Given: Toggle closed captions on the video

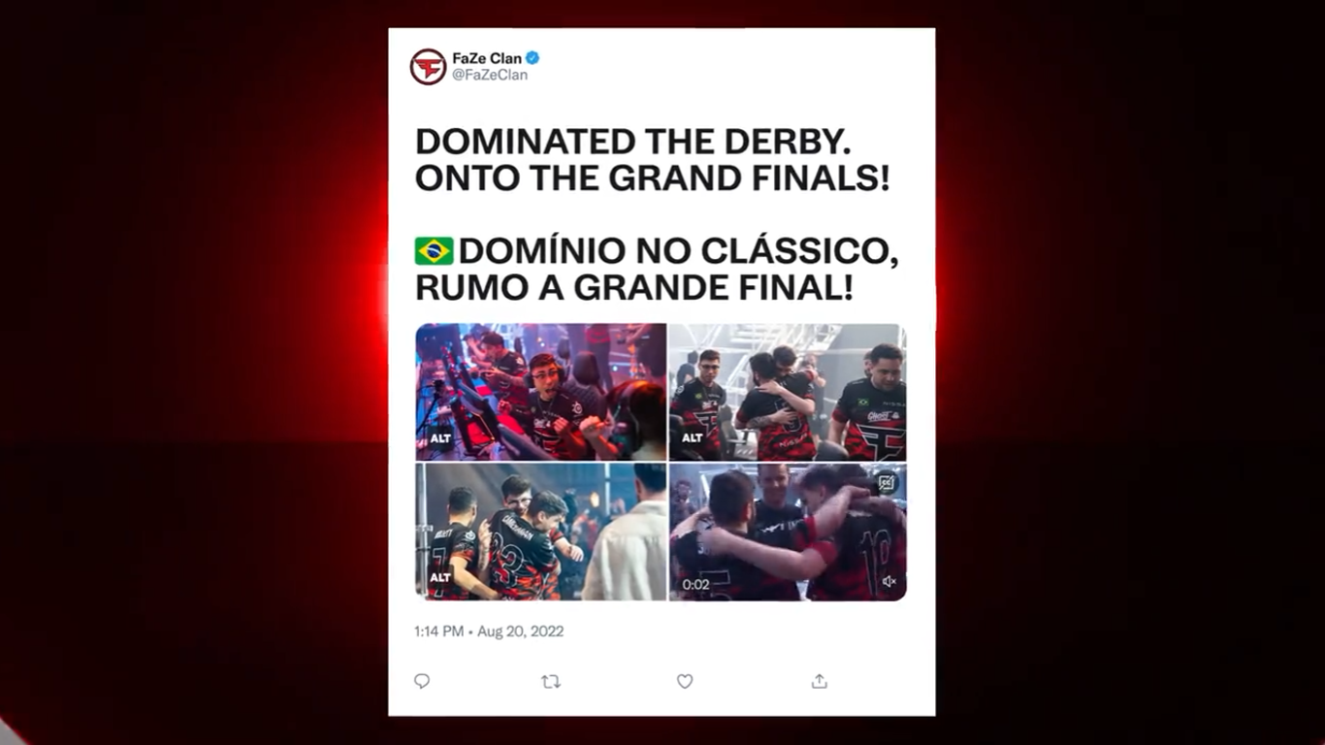Looking at the screenshot, I should 887,482.
